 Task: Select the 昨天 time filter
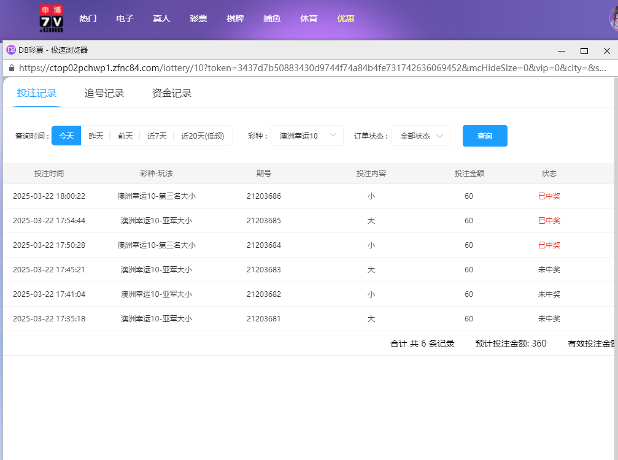(96, 136)
